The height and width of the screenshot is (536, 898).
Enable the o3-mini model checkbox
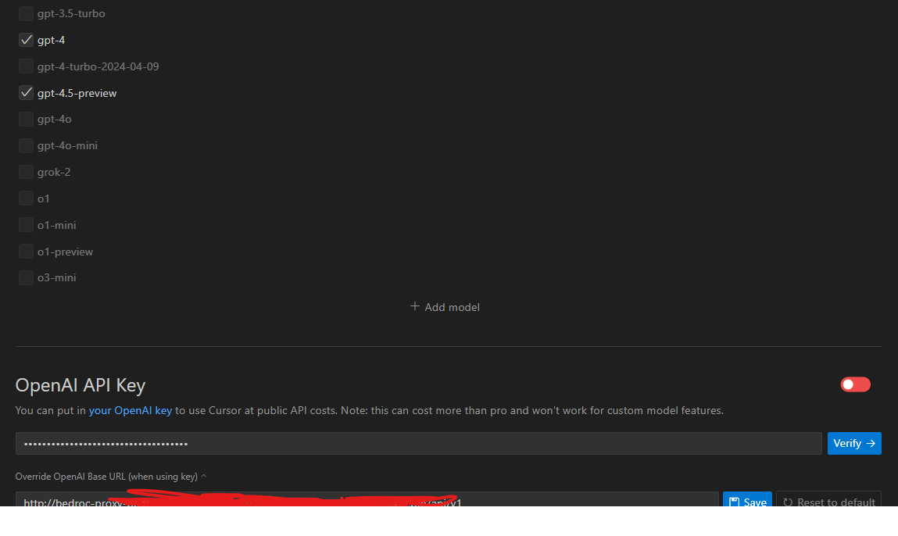click(x=26, y=277)
